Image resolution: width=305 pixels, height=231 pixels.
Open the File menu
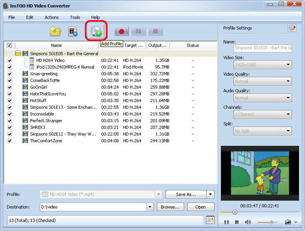(x=12, y=17)
